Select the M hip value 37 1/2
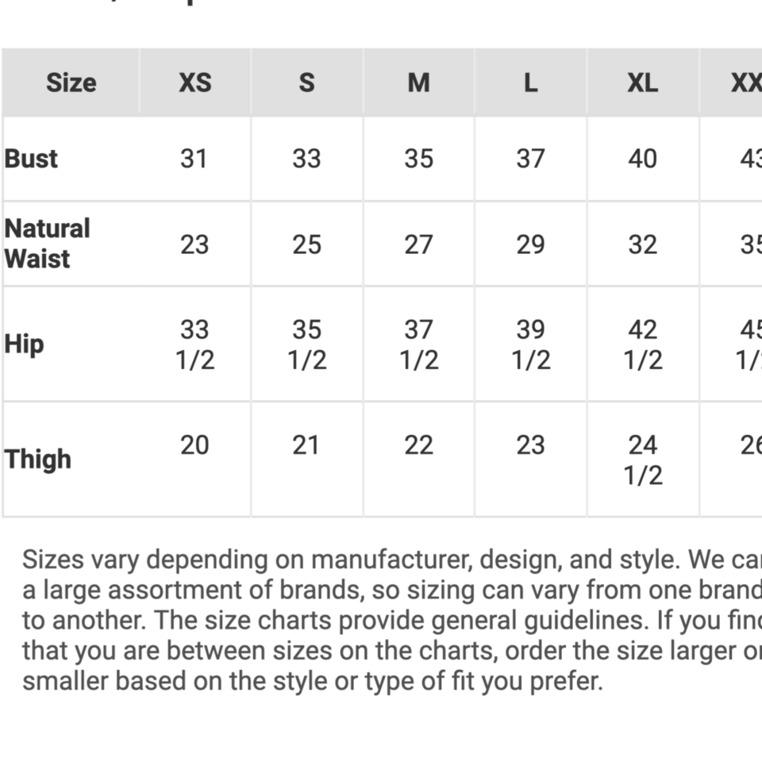This screenshot has width=762, height=762. (x=418, y=344)
